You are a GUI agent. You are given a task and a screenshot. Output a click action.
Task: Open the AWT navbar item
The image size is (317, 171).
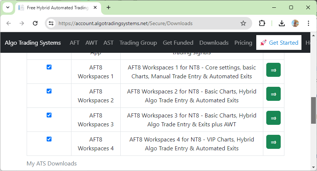tap(91, 43)
